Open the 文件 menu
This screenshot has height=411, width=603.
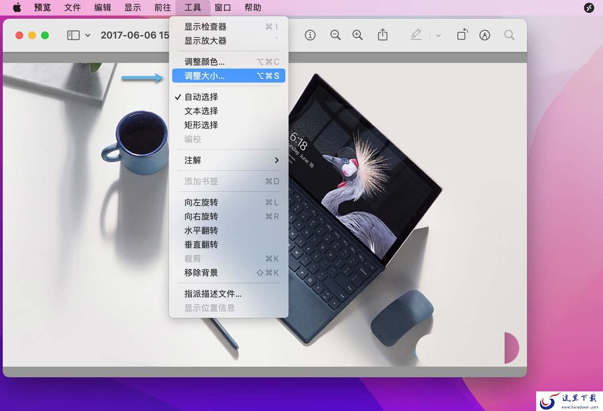click(72, 8)
